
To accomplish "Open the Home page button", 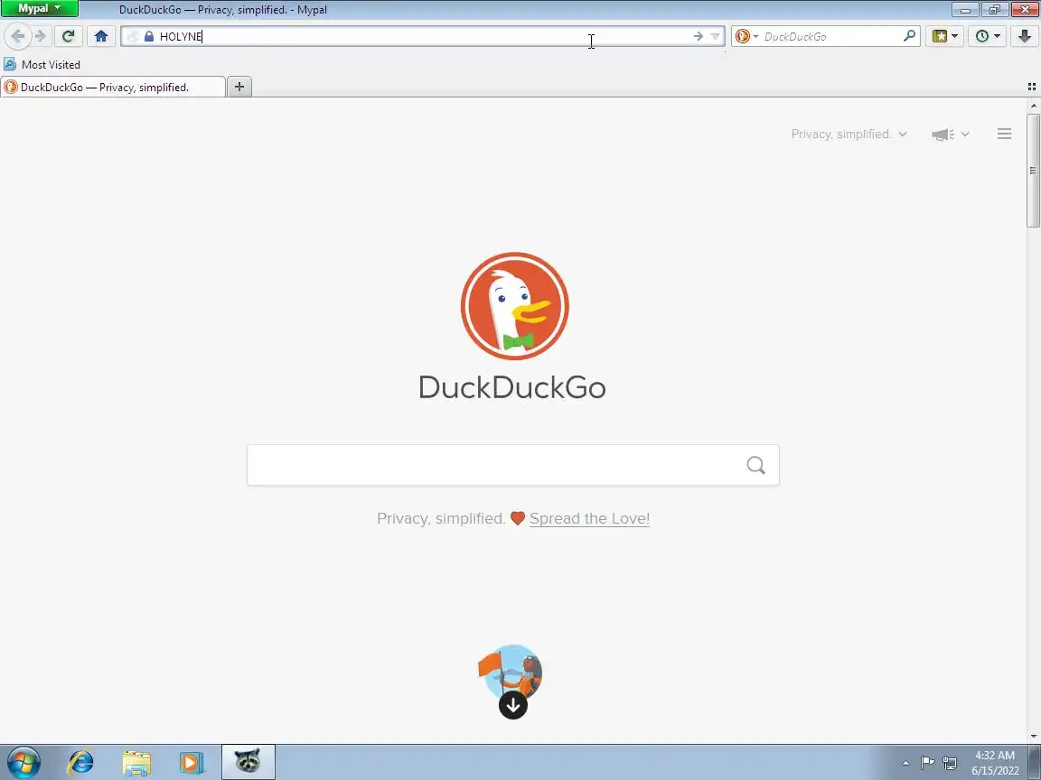I will (101, 36).
